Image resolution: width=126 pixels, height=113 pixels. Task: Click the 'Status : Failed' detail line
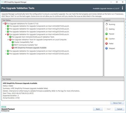8,86
